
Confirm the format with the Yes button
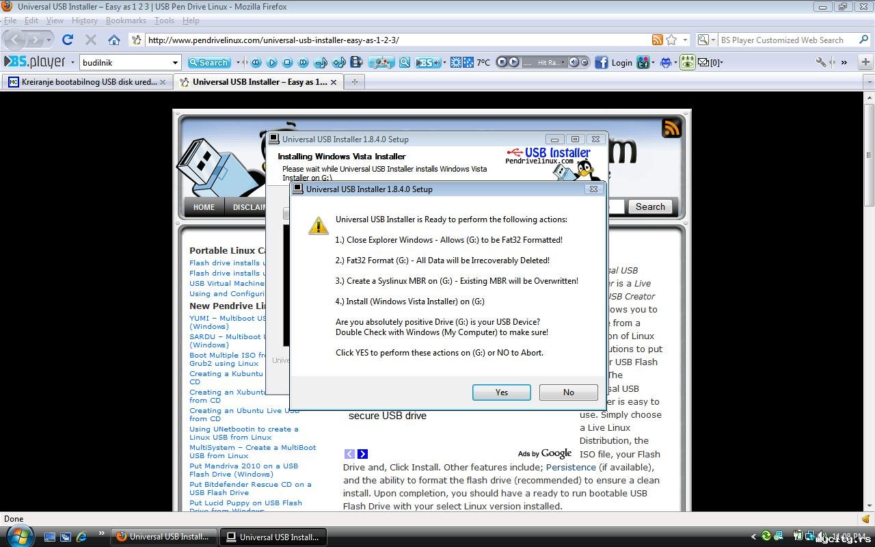click(x=502, y=392)
